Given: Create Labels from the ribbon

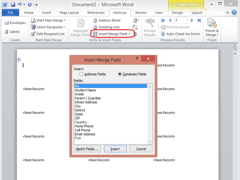Looking at the screenshot, I should (x=12, y=32).
